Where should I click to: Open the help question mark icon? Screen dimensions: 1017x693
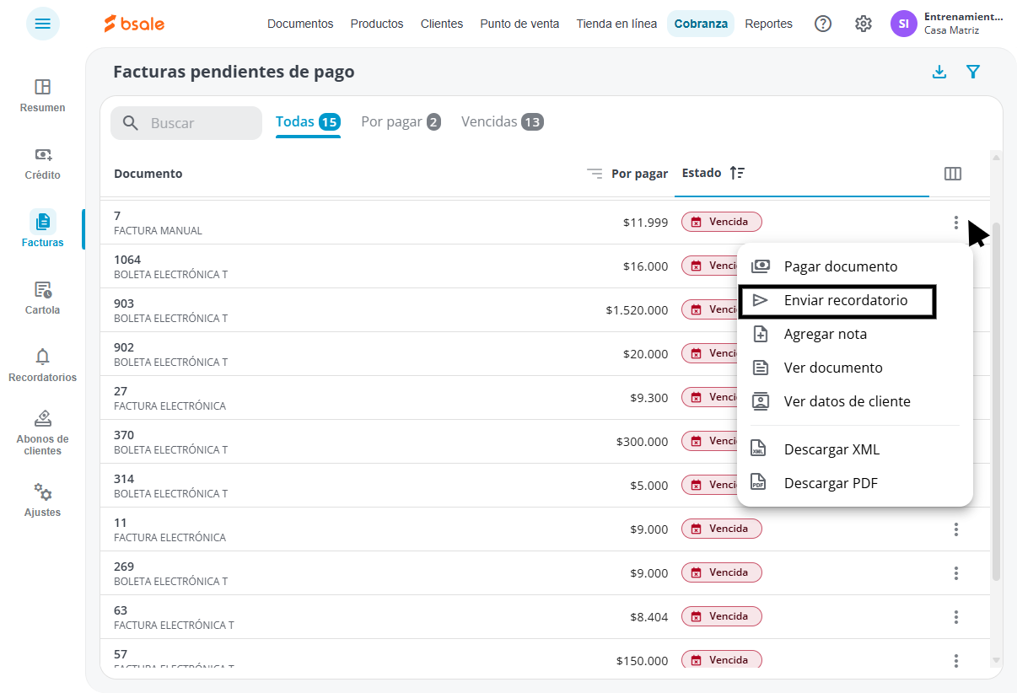click(x=823, y=24)
